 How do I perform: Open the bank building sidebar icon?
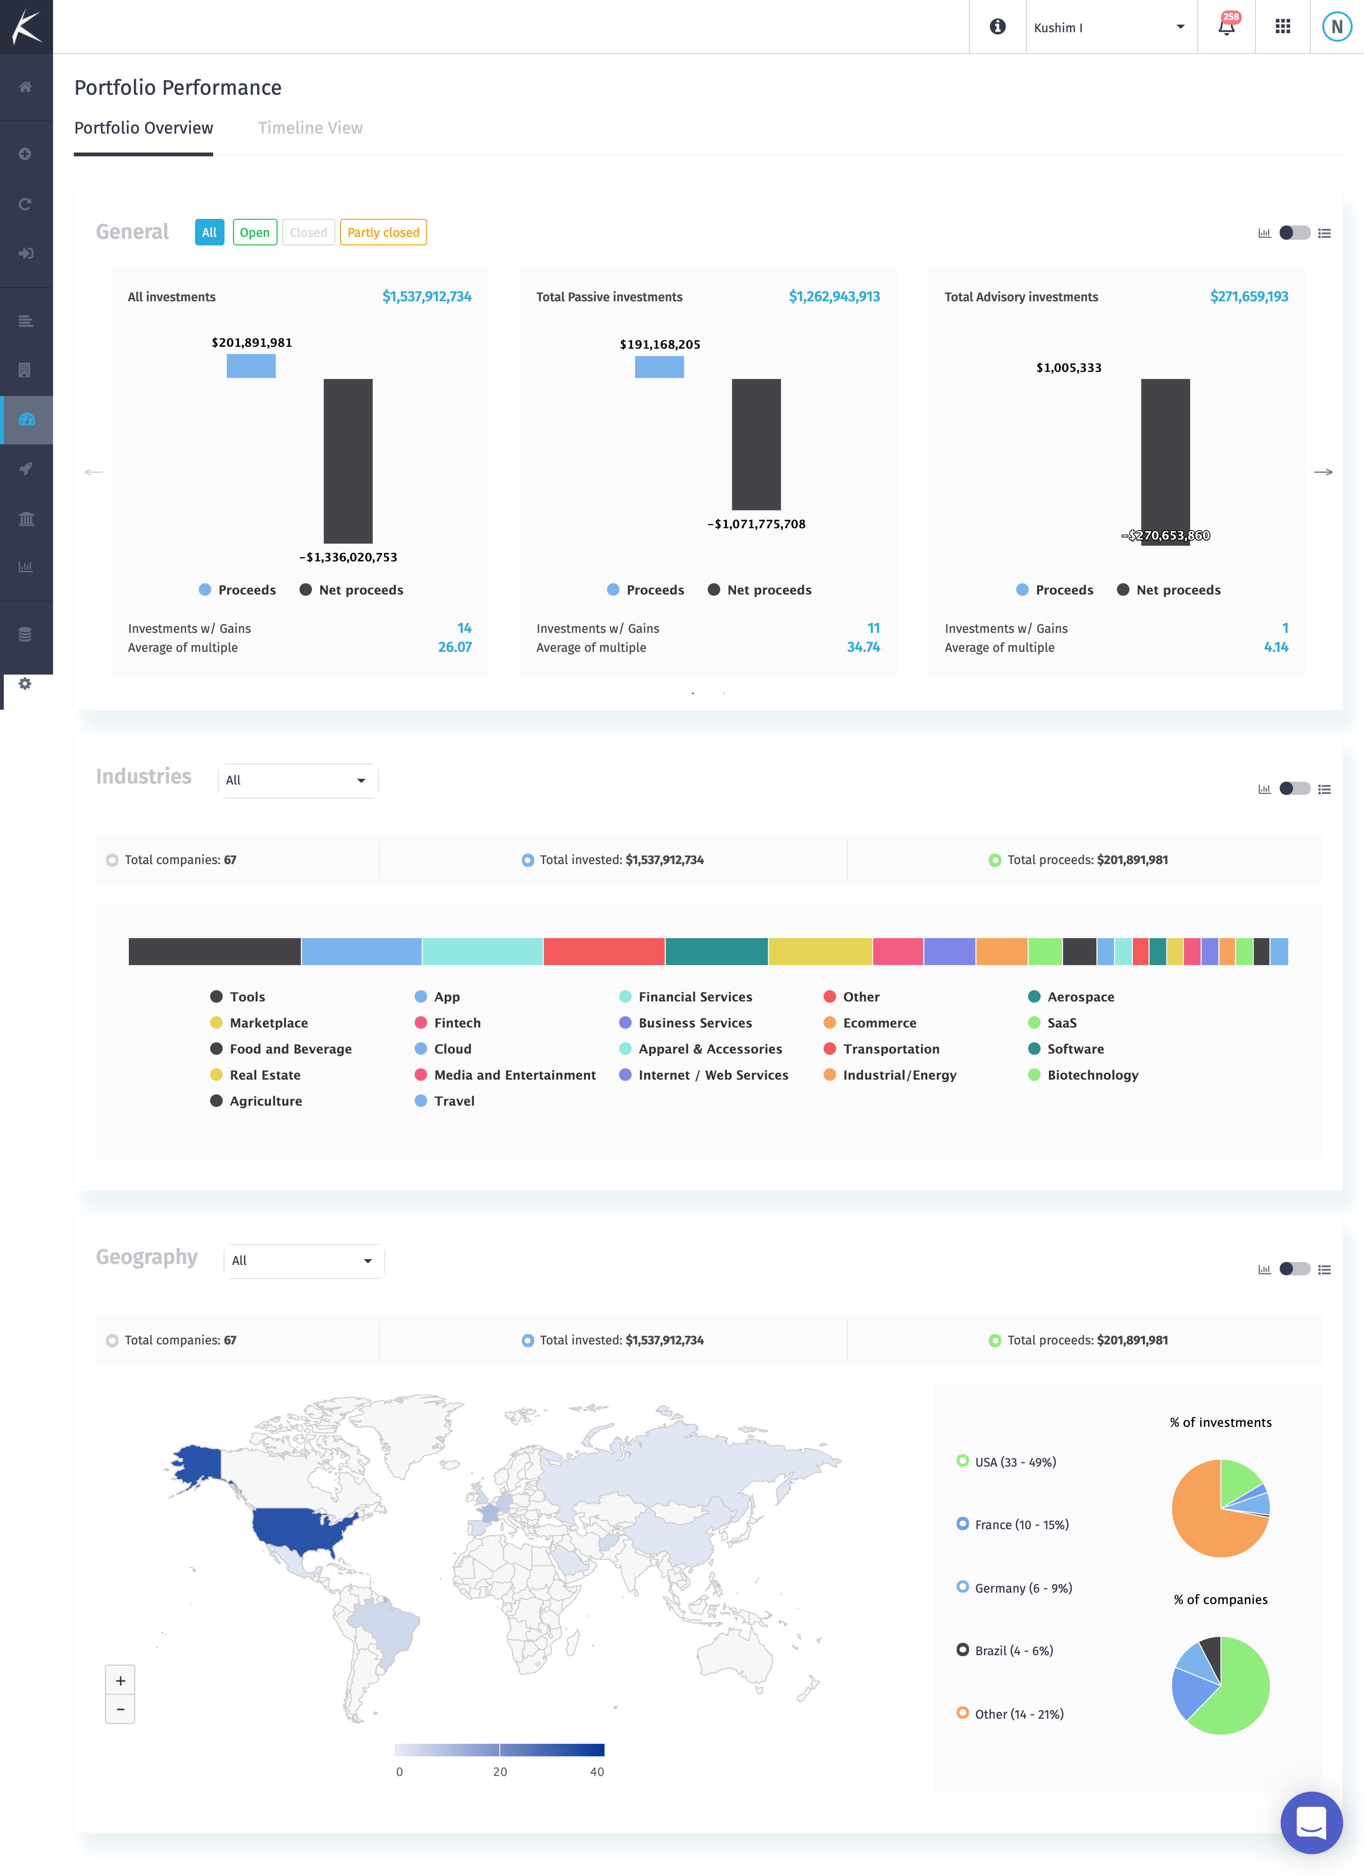tap(26, 518)
